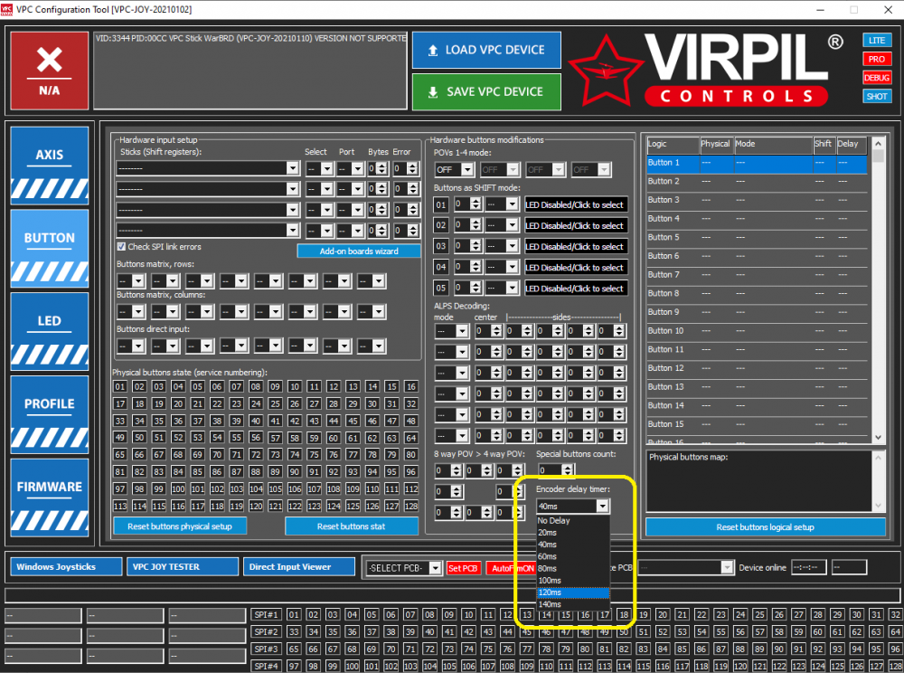Choose 80ms encoder delay
The width and height of the screenshot is (904, 673).
(573, 569)
